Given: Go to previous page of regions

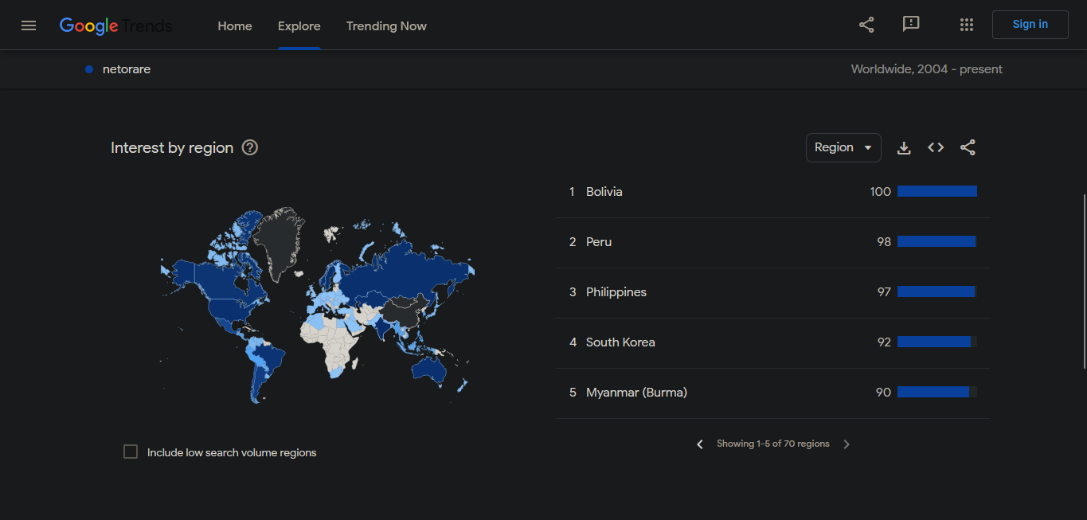Looking at the screenshot, I should point(700,444).
